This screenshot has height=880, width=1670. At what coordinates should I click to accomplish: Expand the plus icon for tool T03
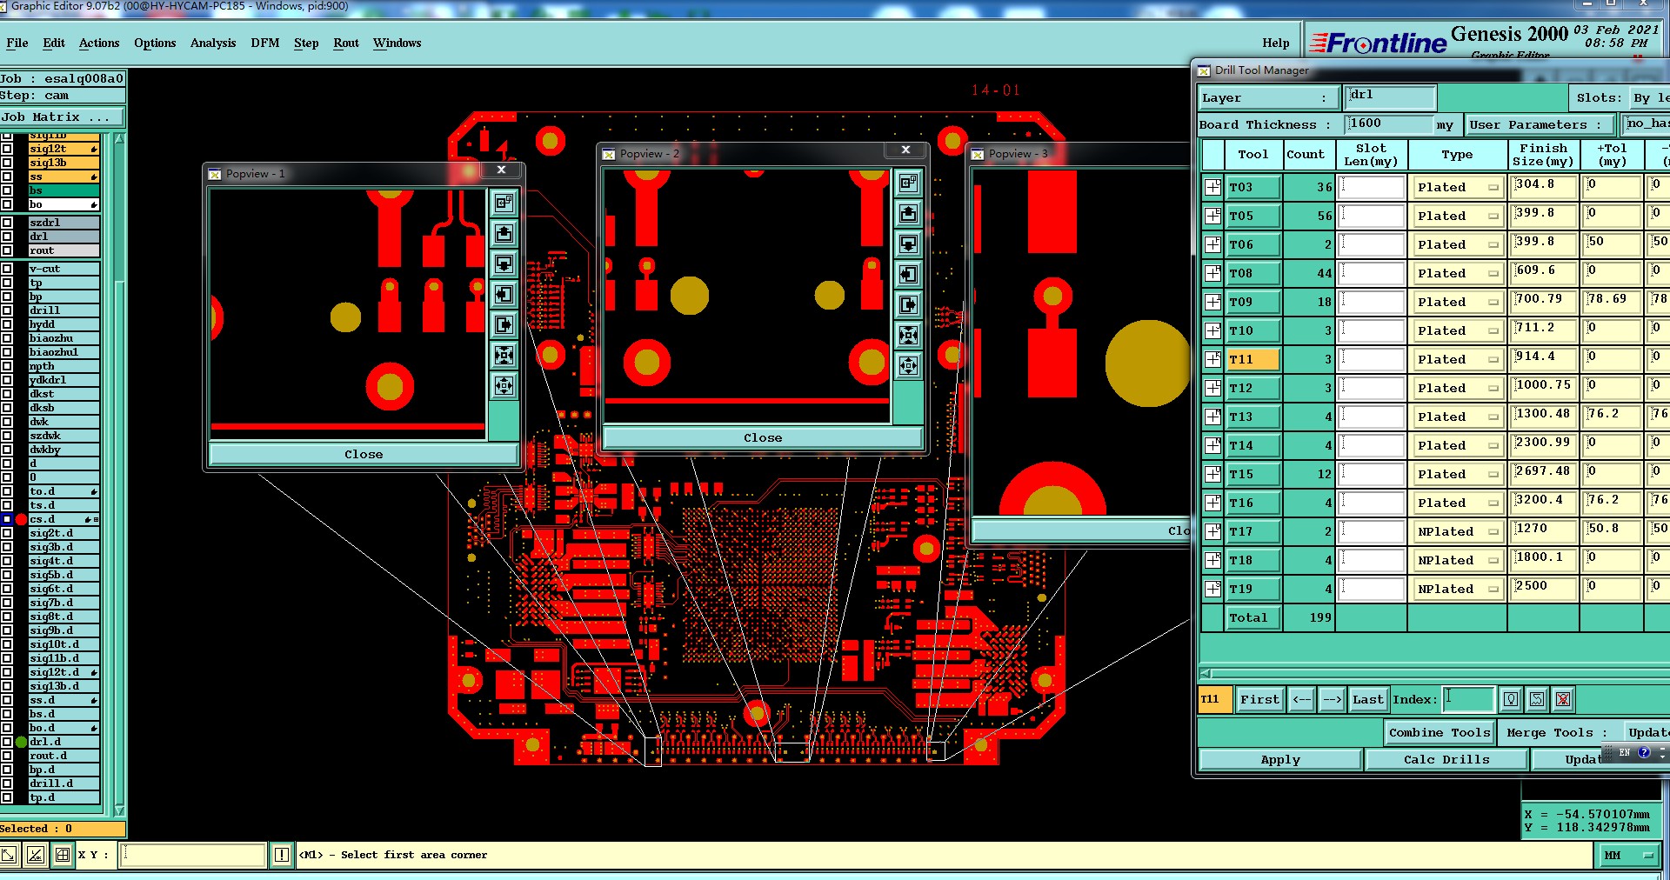[1212, 187]
